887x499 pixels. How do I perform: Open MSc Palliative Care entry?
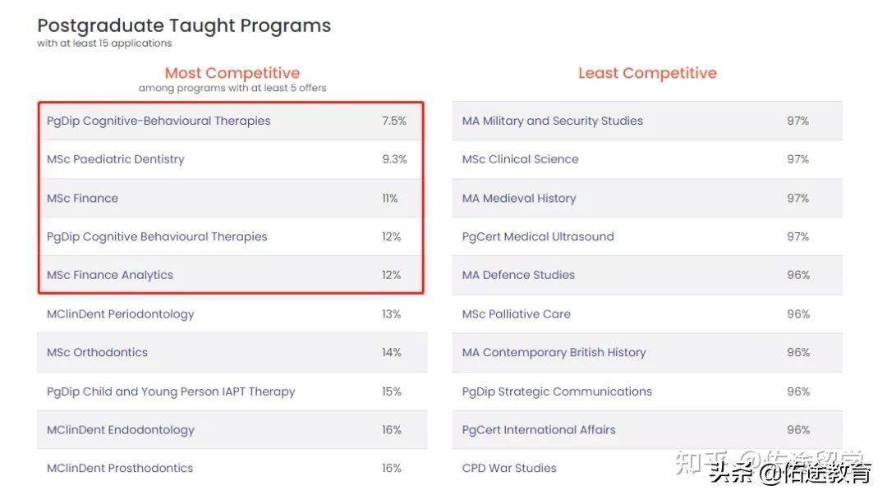click(x=517, y=314)
